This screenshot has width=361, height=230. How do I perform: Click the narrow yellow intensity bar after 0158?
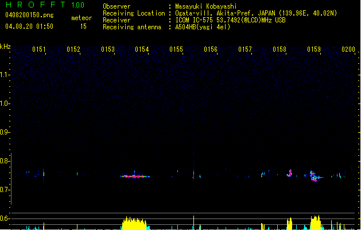pyautogui.click(x=289, y=224)
